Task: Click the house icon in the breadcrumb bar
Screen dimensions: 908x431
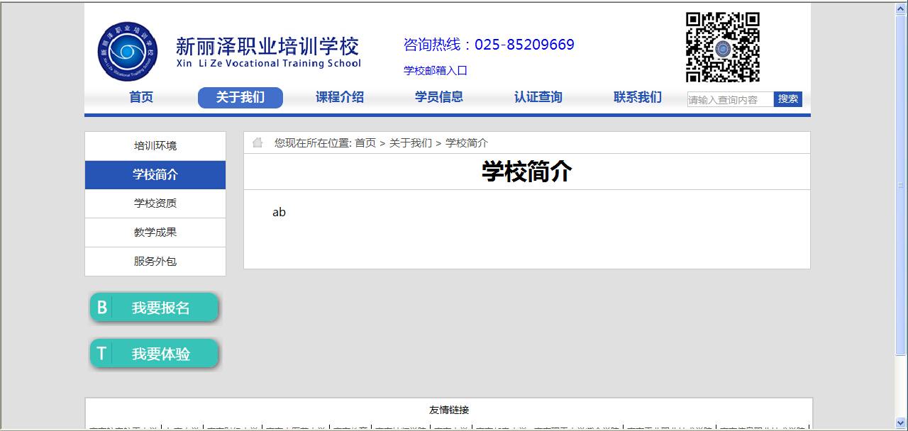Action: (258, 142)
